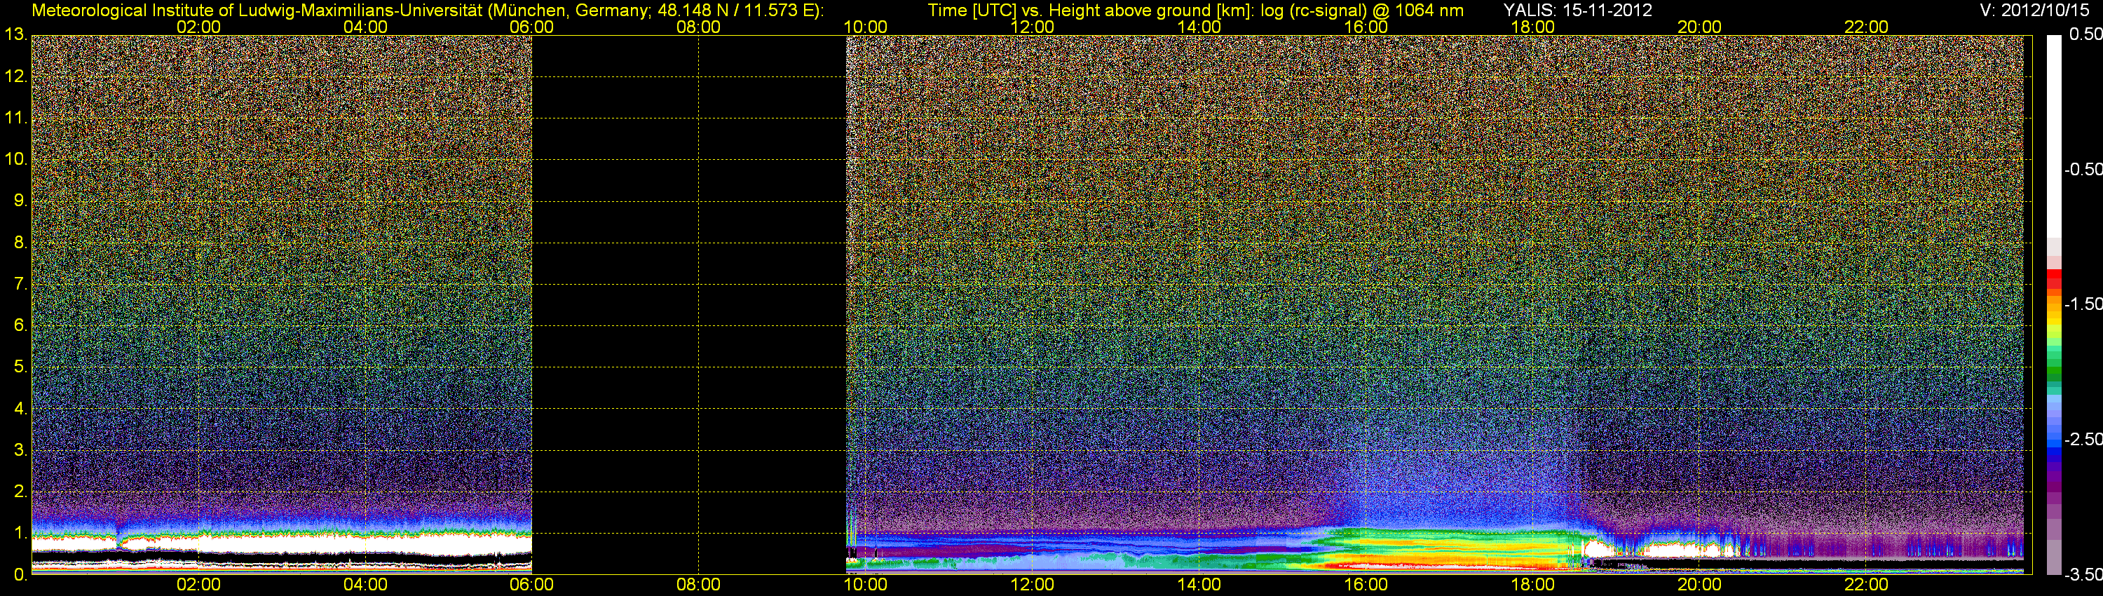Image resolution: width=2103 pixels, height=596 pixels.
Task: Click "08:00" on the upper time axis
Action: (x=699, y=27)
